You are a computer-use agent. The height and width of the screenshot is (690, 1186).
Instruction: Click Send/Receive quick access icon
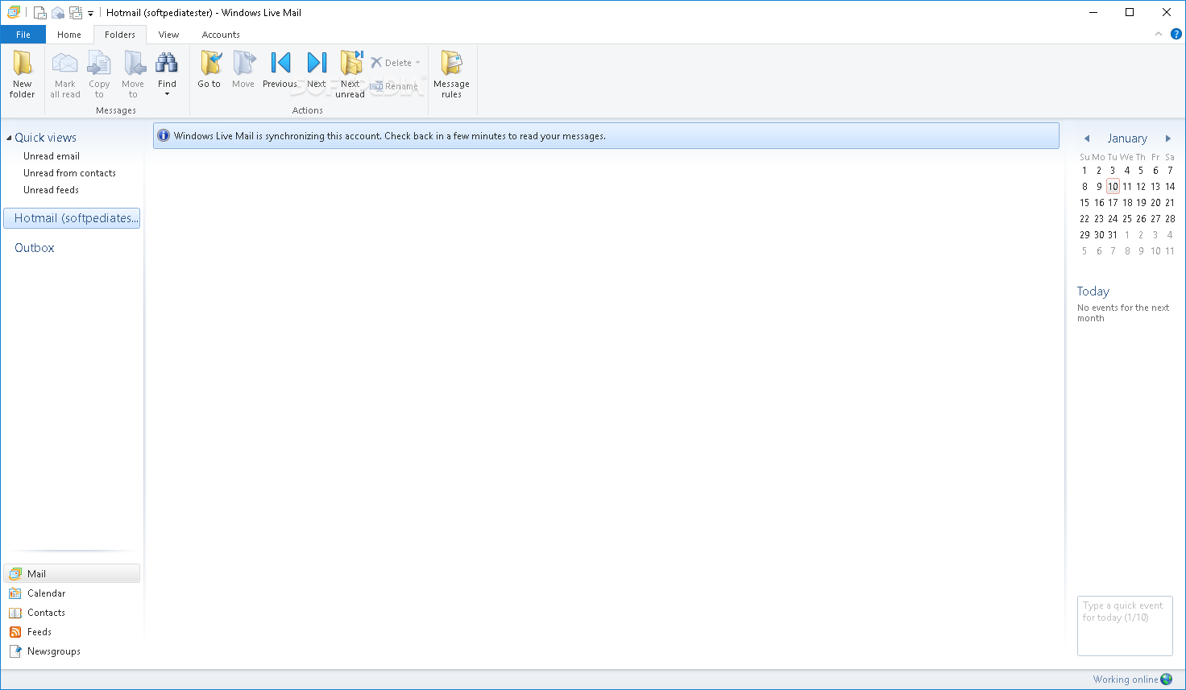tap(76, 12)
